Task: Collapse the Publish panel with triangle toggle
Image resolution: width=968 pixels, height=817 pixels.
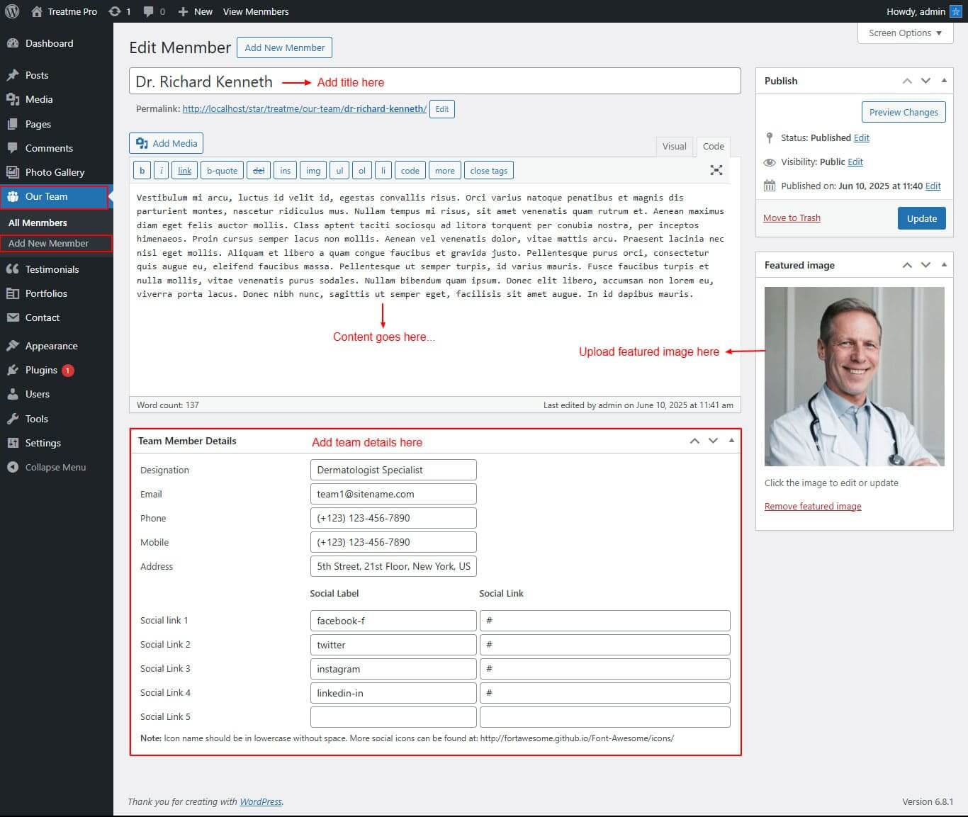Action: [x=944, y=81]
